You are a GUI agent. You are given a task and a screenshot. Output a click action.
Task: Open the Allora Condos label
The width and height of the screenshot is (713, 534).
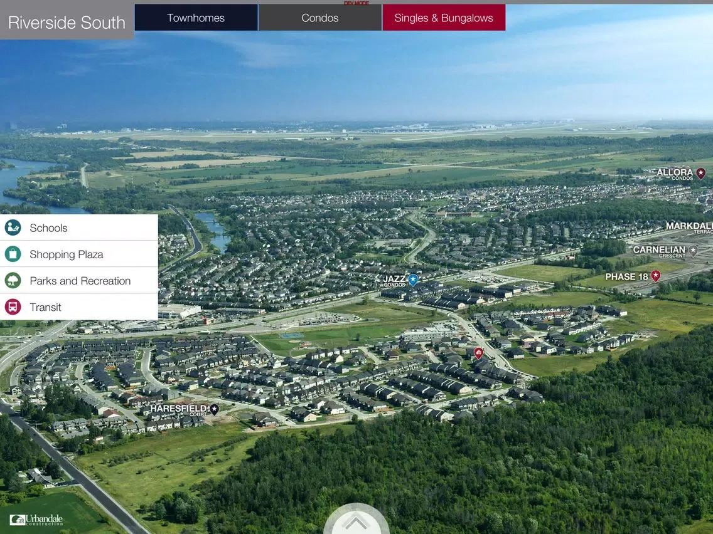(x=675, y=174)
